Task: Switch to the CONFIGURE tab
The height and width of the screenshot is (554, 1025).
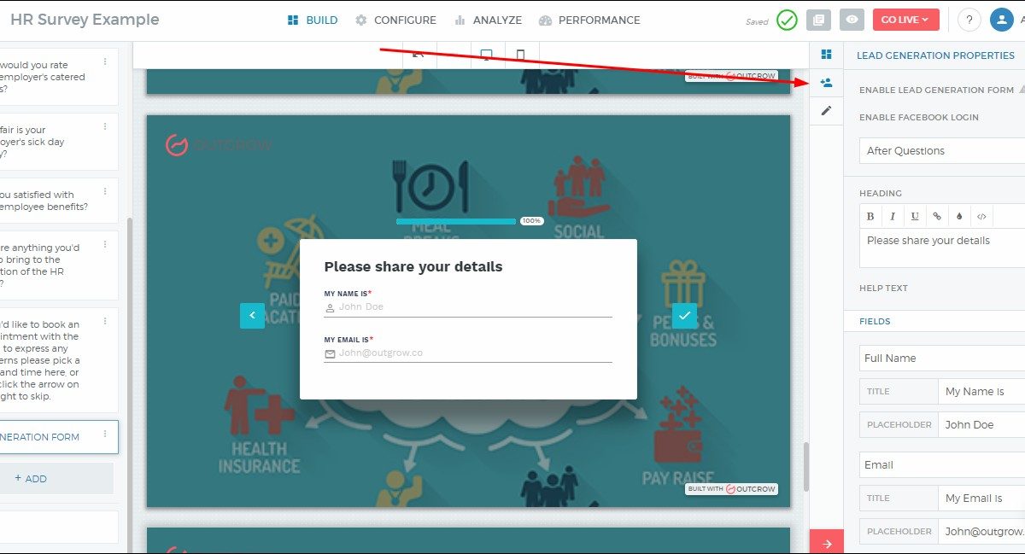Action: point(395,20)
